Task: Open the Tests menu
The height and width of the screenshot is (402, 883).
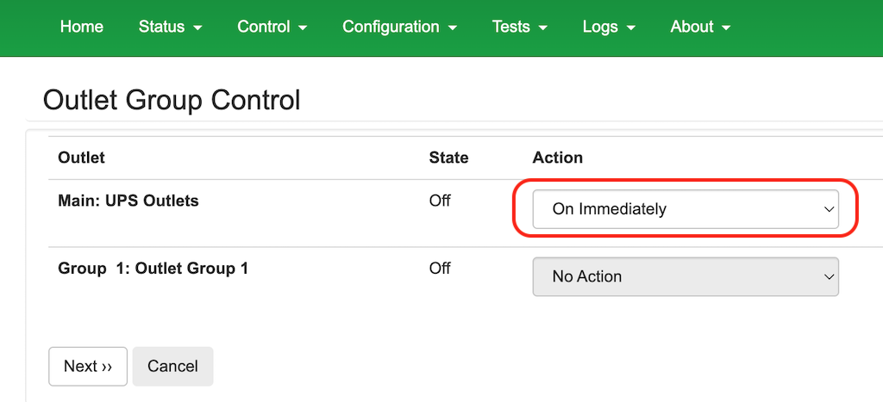Action: pyautogui.click(x=519, y=27)
